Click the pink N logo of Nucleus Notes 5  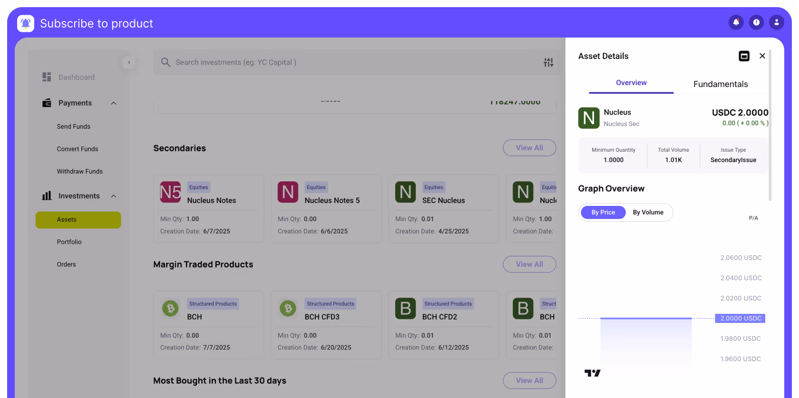pos(288,192)
